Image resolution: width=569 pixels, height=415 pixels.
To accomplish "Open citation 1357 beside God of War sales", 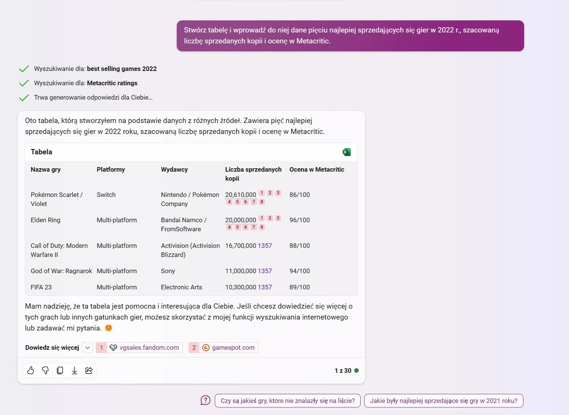I will 265,271.
